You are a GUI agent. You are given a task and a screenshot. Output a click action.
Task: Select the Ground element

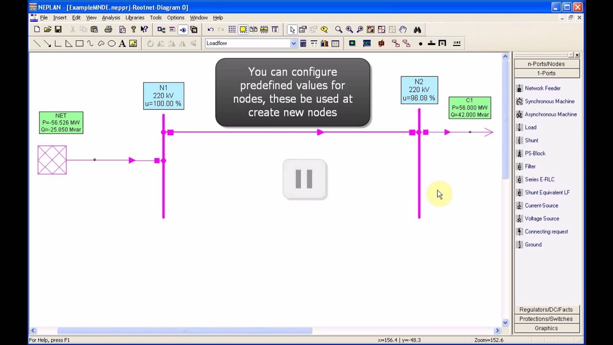(533, 244)
